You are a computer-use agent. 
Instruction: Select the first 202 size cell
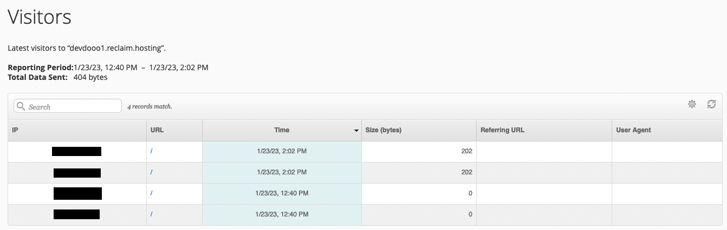coord(419,151)
